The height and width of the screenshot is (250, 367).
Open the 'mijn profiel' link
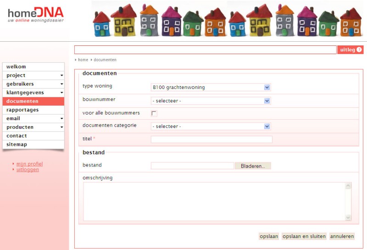(29, 164)
